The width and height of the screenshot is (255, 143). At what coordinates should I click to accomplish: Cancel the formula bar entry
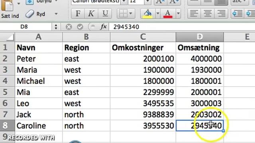(x=69, y=27)
